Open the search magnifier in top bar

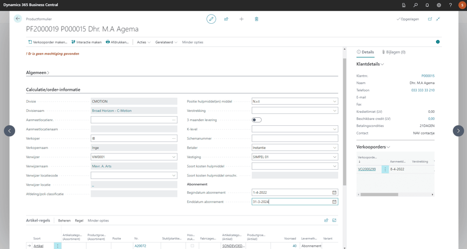click(x=416, y=5)
